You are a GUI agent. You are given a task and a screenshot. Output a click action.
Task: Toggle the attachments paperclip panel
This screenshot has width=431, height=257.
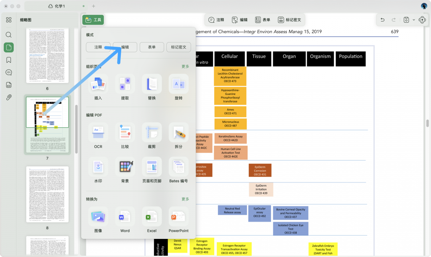point(9,98)
